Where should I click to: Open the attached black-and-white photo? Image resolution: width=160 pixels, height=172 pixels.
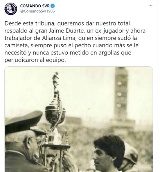[79, 119]
